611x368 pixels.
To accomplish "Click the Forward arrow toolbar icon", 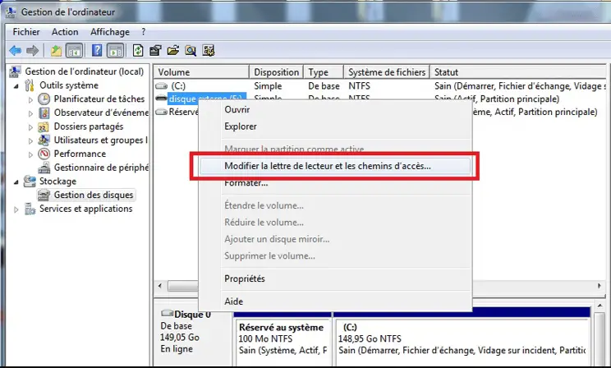I will [x=32, y=50].
